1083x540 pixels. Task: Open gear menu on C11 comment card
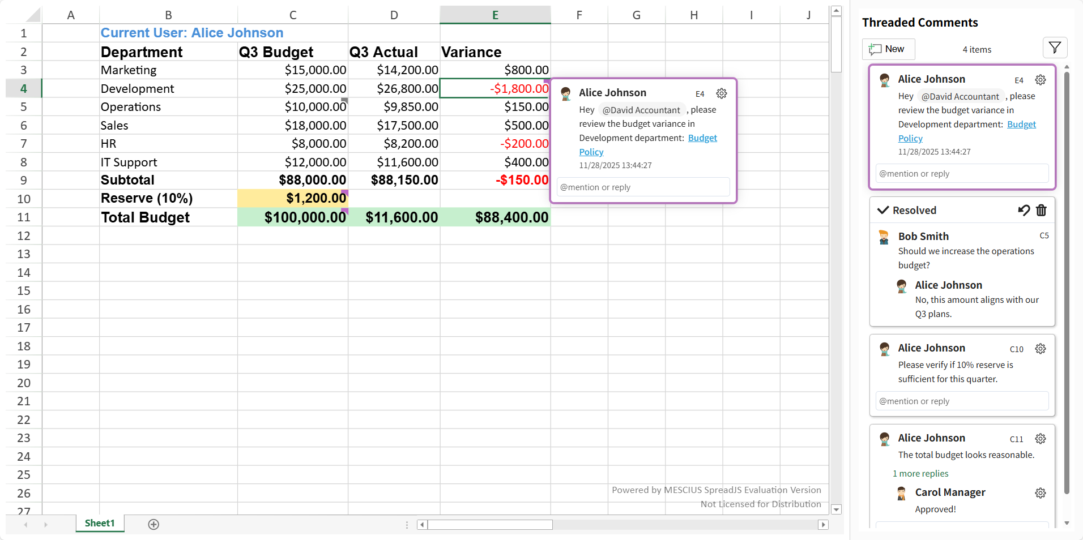tap(1040, 439)
